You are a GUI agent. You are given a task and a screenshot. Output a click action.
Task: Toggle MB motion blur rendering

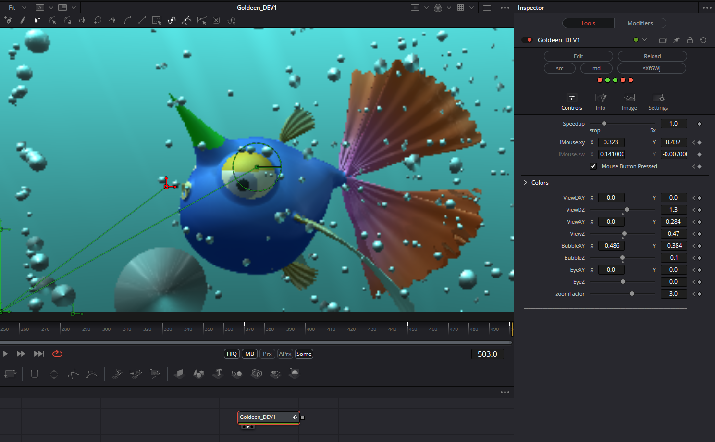[249, 354]
